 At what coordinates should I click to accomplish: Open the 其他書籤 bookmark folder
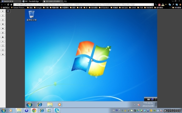(177, 8)
